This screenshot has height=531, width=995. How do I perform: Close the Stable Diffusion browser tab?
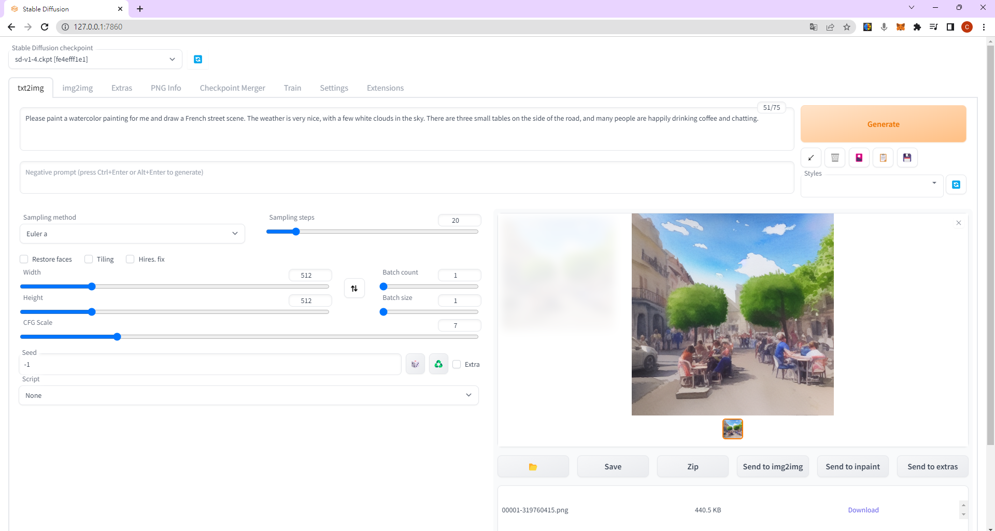120,9
